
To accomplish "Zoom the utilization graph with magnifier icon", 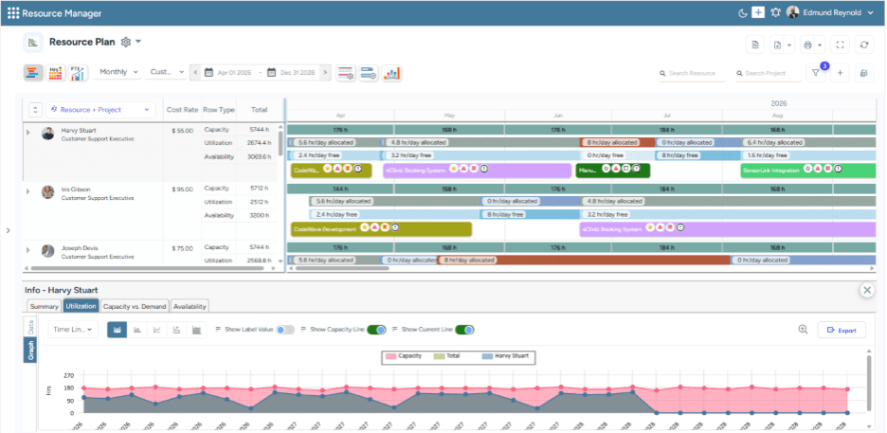I will click(803, 330).
